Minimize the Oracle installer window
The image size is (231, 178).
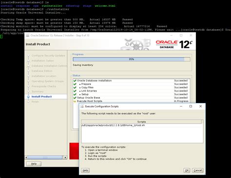pos(172,35)
